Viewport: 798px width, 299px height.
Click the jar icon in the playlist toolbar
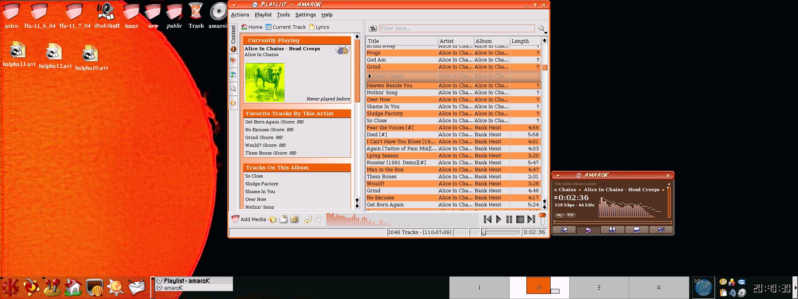click(x=283, y=219)
